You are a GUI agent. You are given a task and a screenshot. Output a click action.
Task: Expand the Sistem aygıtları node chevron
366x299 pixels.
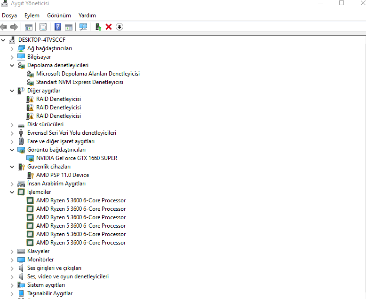pyautogui.click(x=12, y=285)
